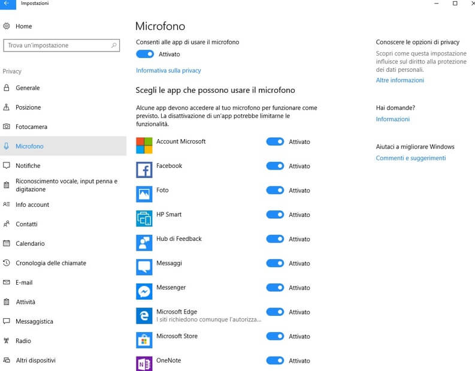Click the Trova un'impostazione search field
475x371 pixels.
click(62, 46)
